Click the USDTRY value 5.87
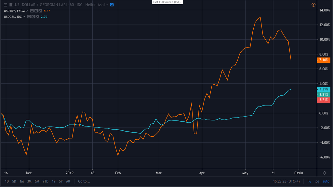 click(x=47, y=11)
